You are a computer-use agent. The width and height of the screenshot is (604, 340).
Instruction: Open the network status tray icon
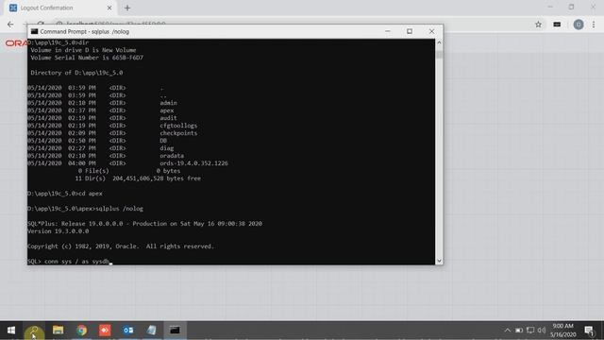[x=530, y=331]
